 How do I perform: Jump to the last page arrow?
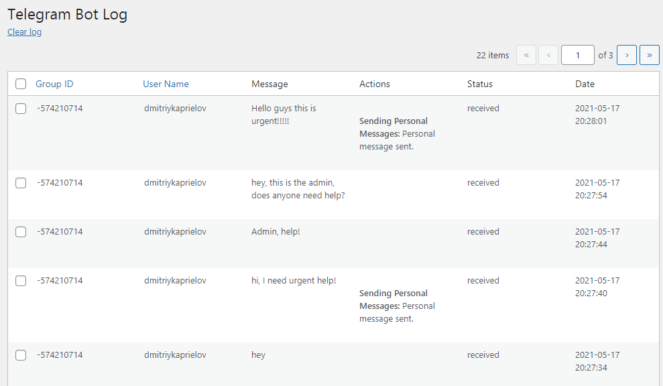(x=650, y=55)
